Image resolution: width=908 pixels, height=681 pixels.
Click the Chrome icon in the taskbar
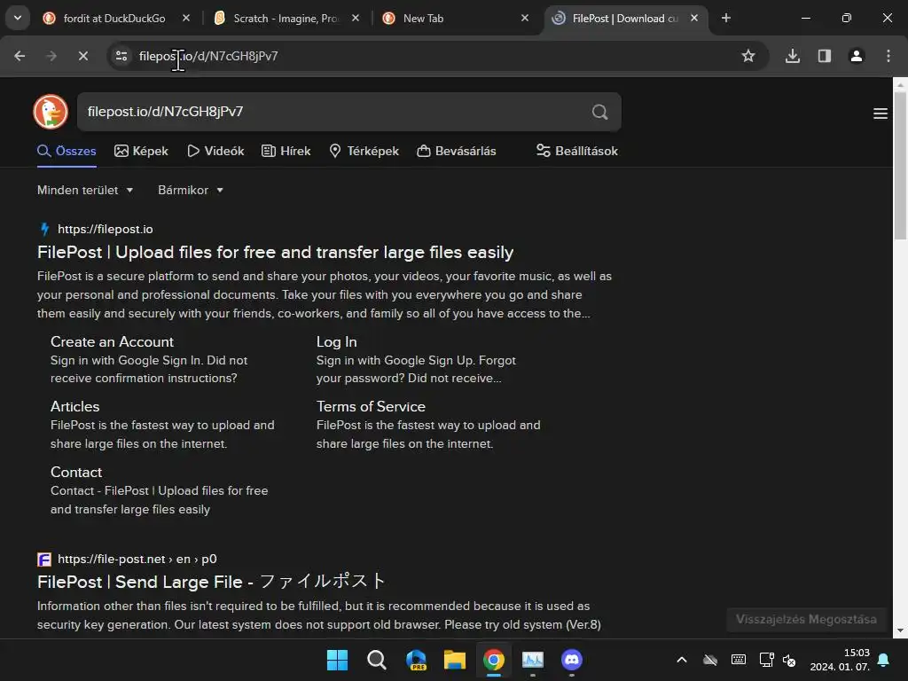point(494,660)
